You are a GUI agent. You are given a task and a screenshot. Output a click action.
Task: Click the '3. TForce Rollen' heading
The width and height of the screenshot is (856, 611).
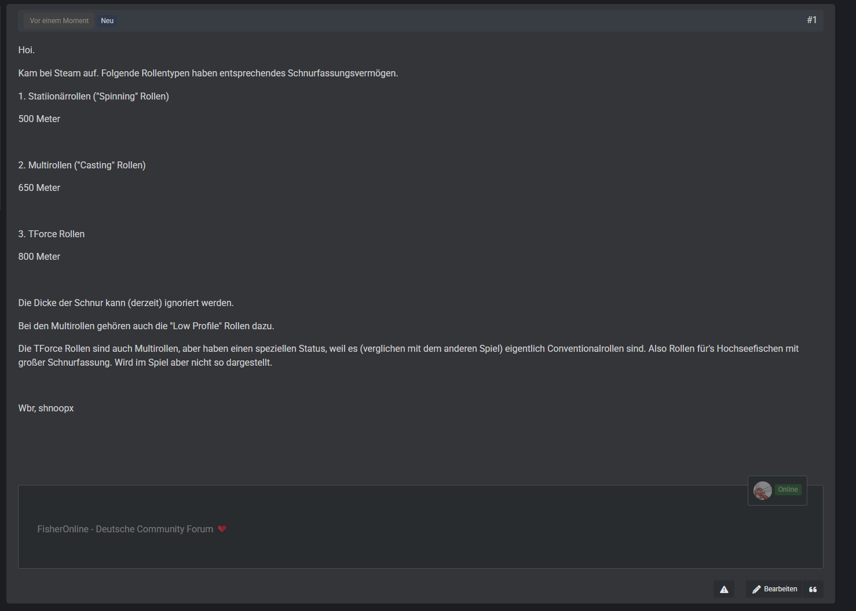click(52, 234)
